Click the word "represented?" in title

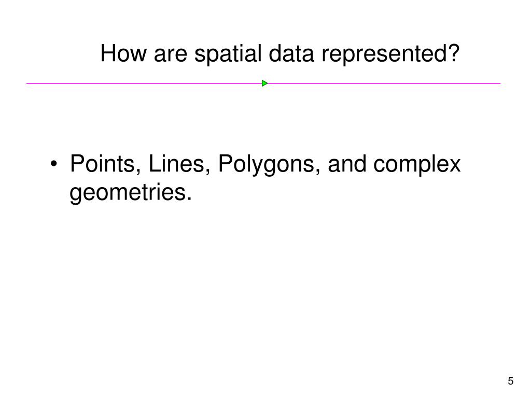pyautogui.click(x=390, y=54)
